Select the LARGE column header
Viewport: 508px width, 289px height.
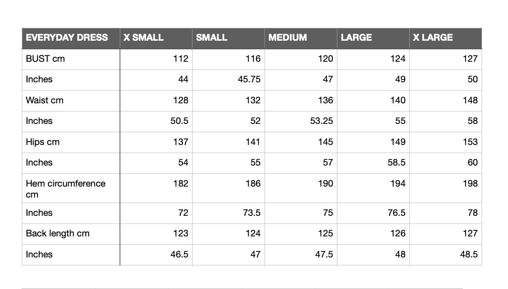pos(373,38)
